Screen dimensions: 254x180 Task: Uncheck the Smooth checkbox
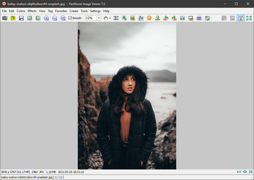pos(70,18)
